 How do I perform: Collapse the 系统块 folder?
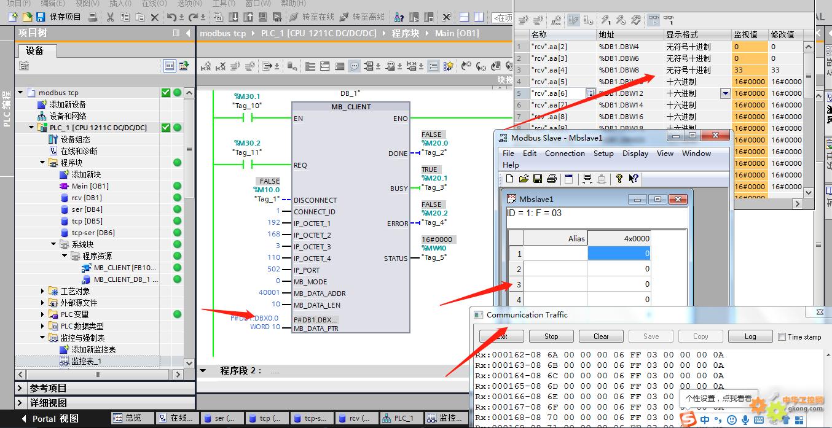54,244
